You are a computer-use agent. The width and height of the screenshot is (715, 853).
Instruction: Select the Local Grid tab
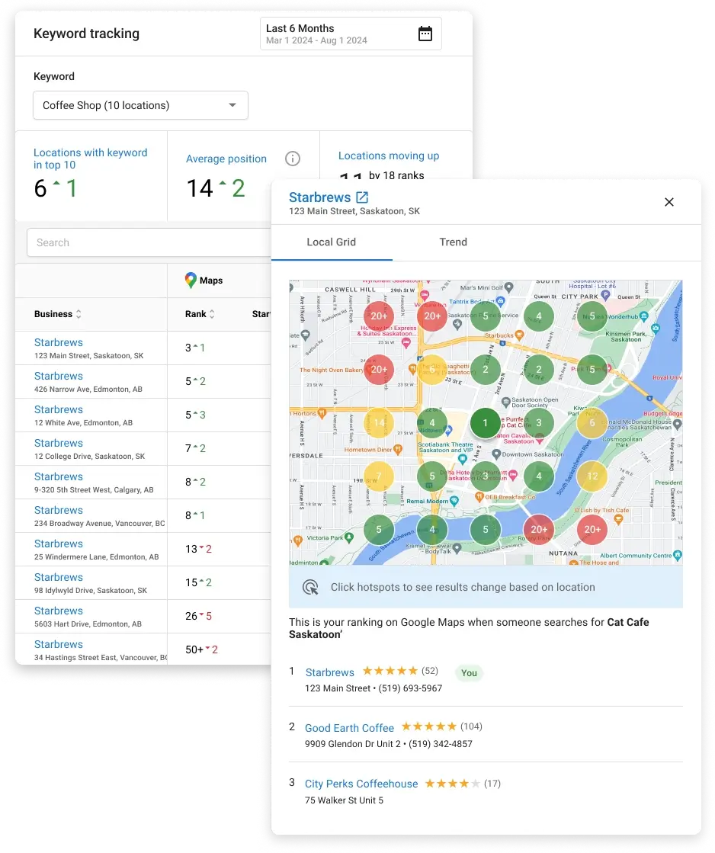(331, 242)
